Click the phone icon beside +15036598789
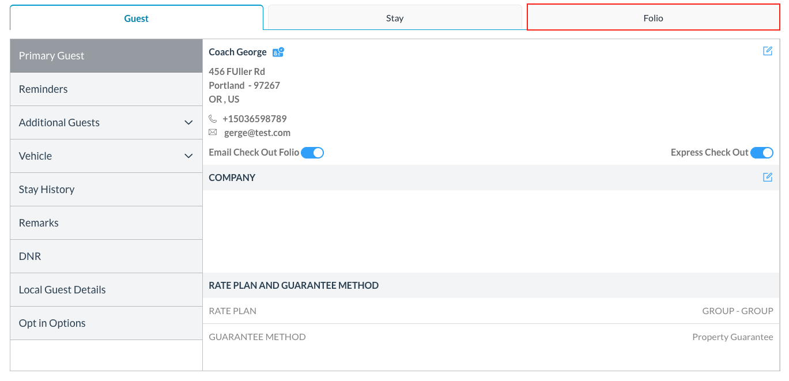Screen dimensions: 789x381 tap(213, 118)
